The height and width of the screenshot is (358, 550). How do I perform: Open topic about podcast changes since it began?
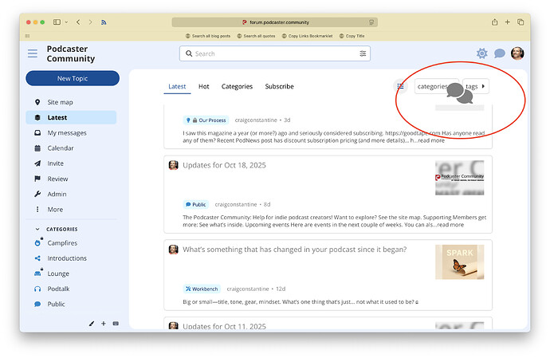[295, 250]
